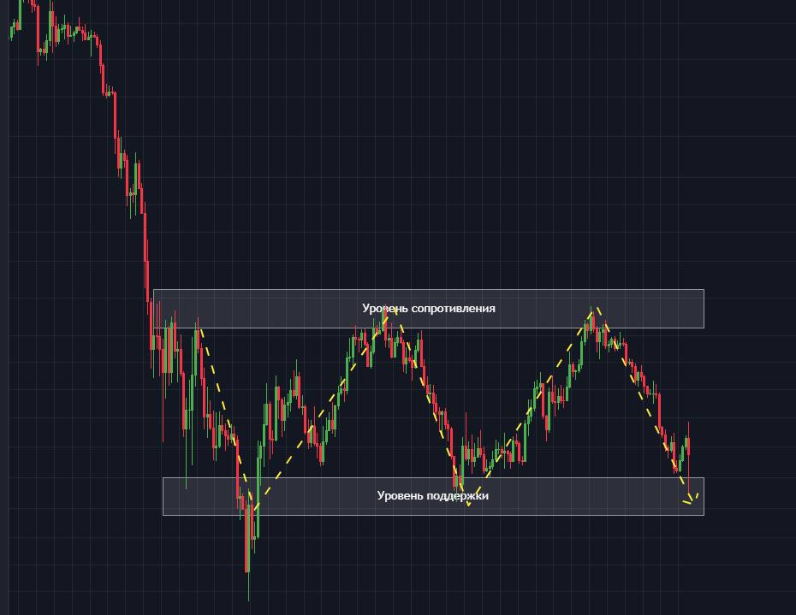Select top-right corner of resistance rectangle
796x615 pixels.
point(704,291)
